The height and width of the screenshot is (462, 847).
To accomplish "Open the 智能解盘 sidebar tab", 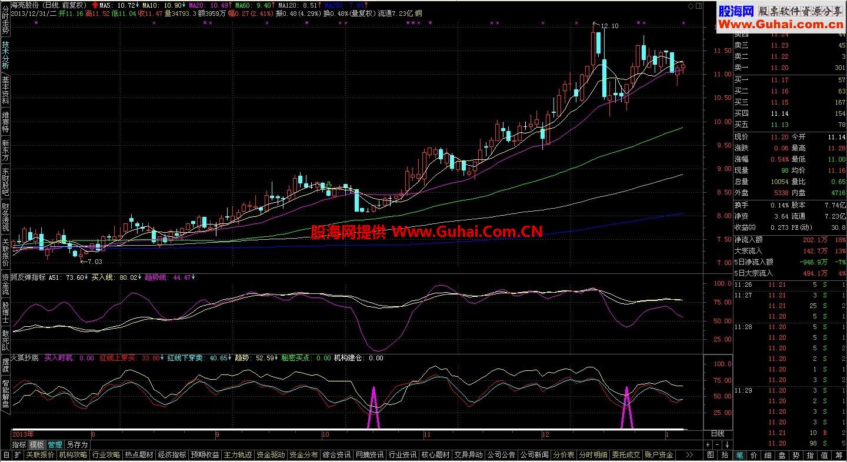I will click(x=5, y=394).
